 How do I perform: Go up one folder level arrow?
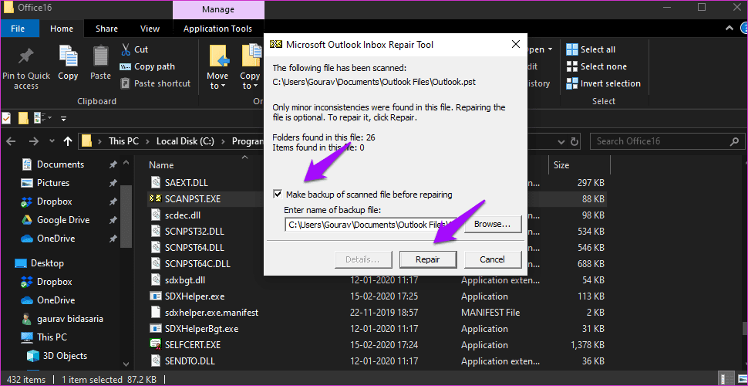68,141
